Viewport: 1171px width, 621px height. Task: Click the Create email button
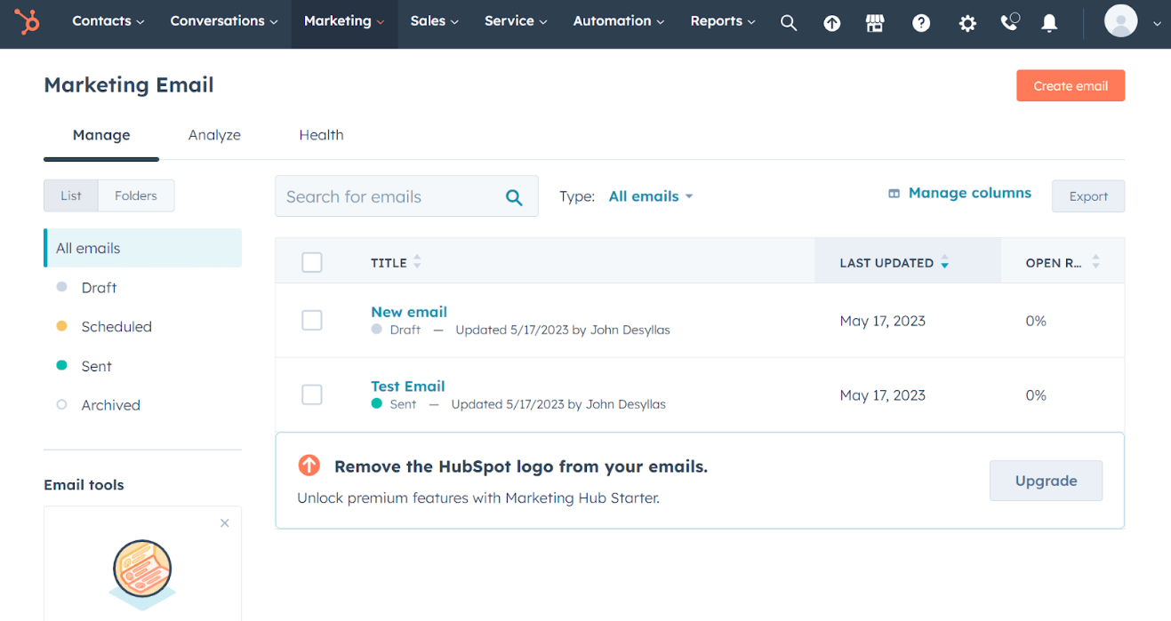[x=1071, y=86]
